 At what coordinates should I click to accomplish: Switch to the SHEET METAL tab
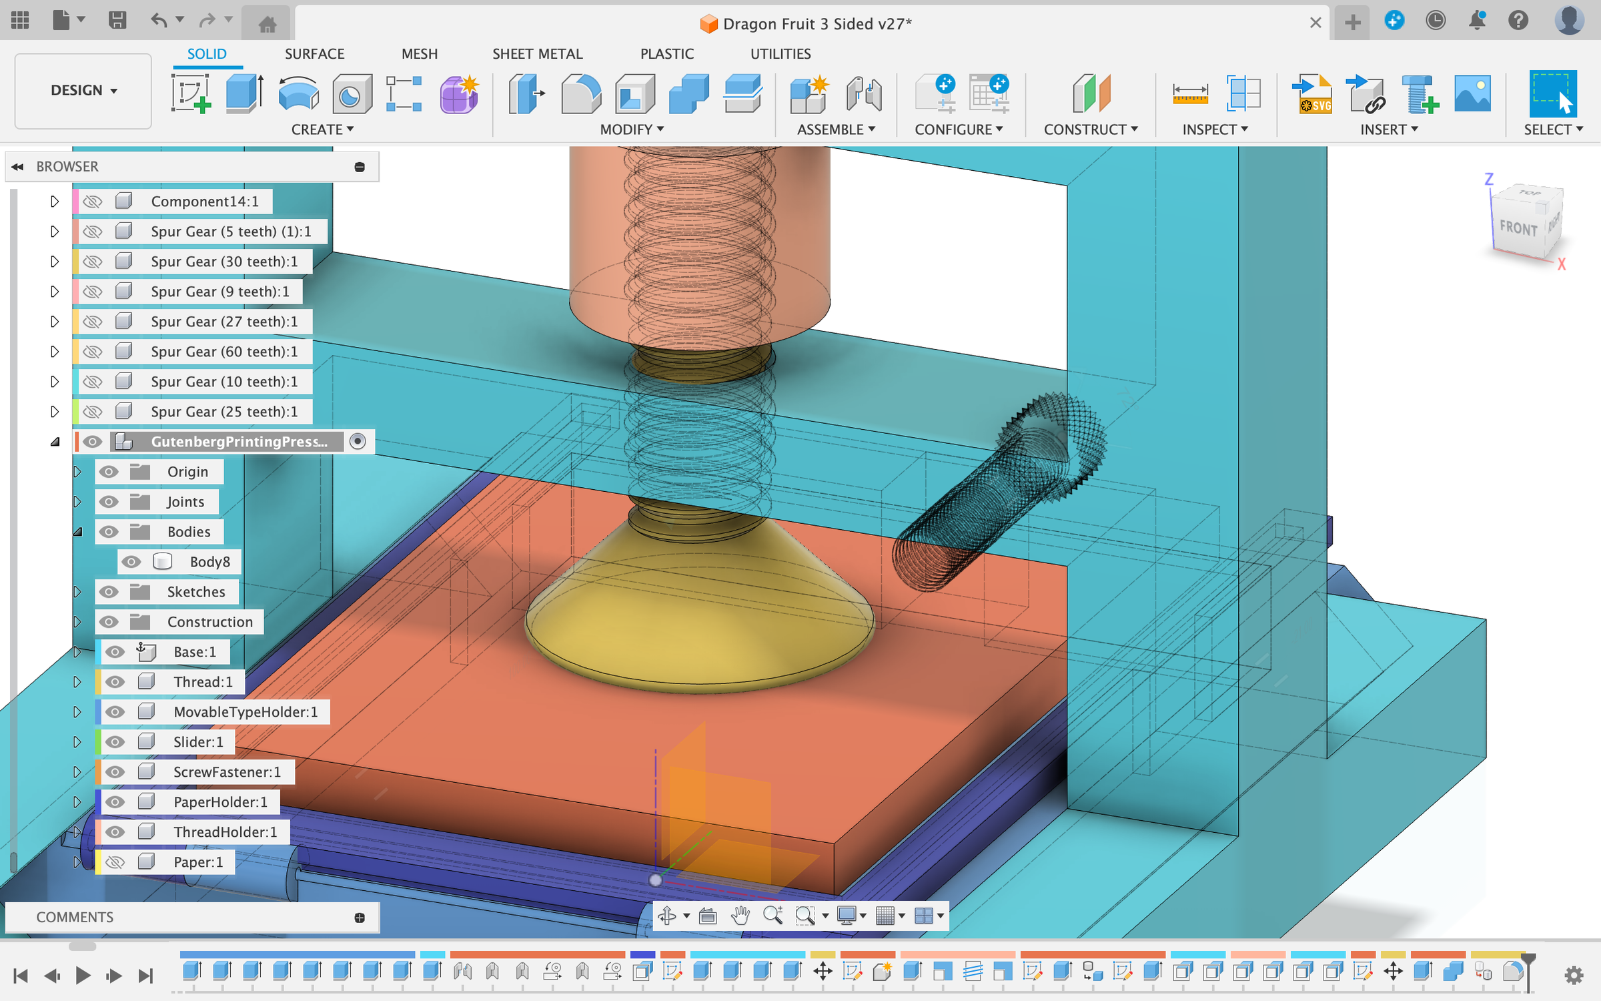pos(537,53)
